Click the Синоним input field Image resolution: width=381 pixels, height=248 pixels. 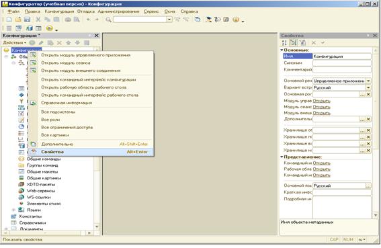pos(342,63)
